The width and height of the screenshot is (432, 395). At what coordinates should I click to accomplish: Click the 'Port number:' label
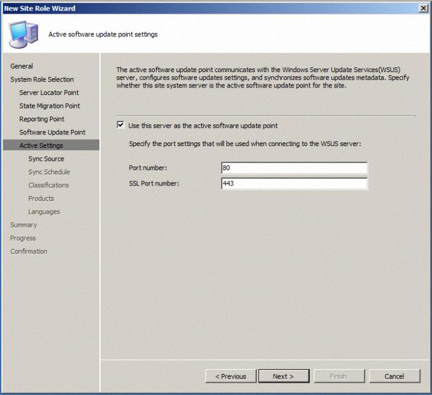[148, 168]
